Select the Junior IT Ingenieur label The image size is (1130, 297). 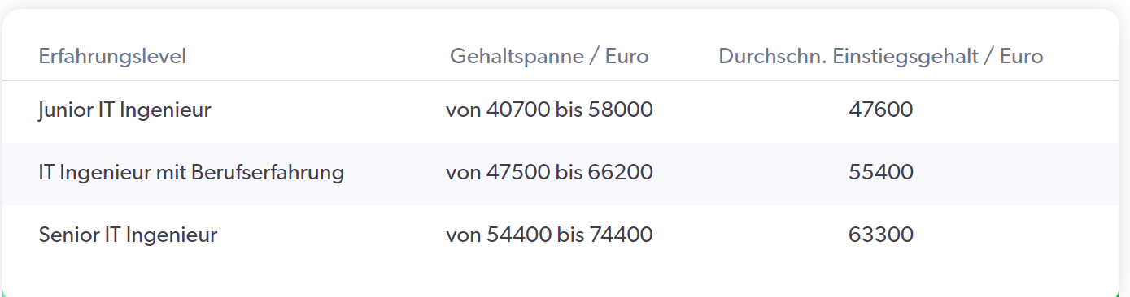124,110
